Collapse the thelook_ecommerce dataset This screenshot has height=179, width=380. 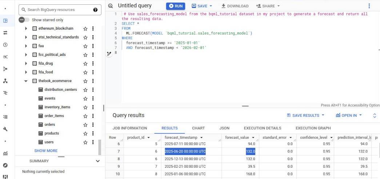[26, 81]
